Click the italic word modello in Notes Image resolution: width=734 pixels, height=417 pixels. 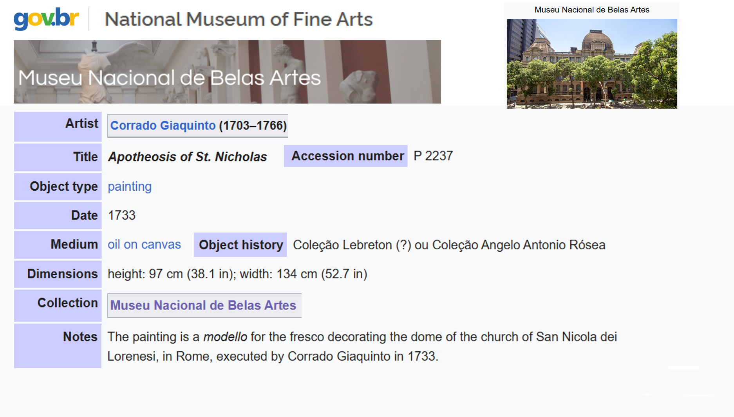(225, 337)
